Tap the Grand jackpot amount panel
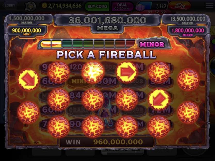This screenshot has height=161, width=215. coord(188,20)
